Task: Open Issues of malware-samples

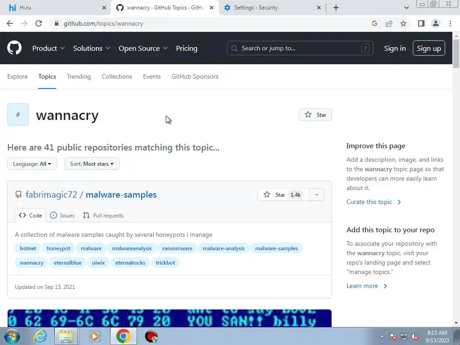Action: (x=62, y=215)
